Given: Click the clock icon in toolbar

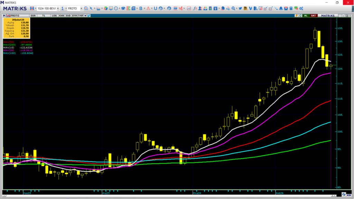Looking at the screenshot, I should tap(116, 8).
